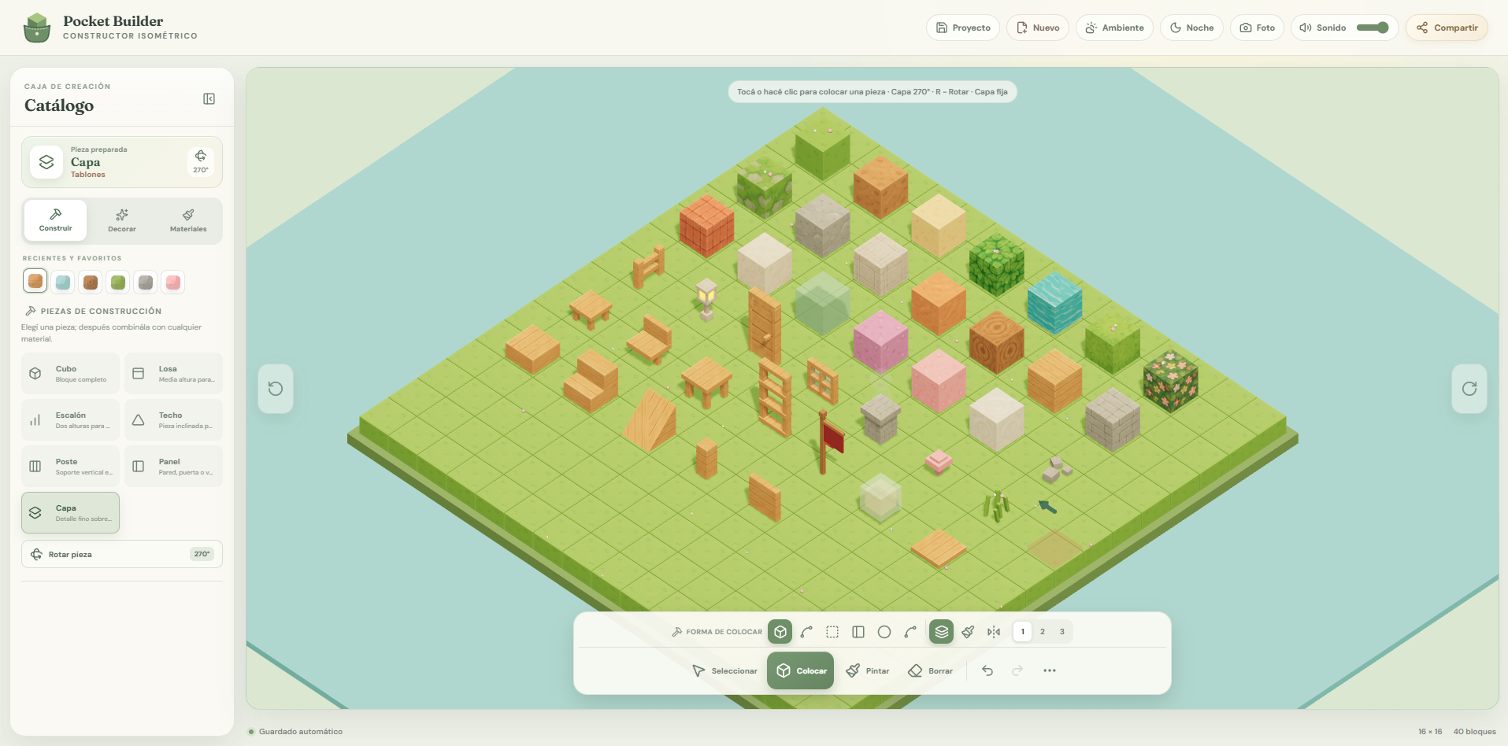1508x746 pixels.
Task: Pick the light blue recent material swatch
Action: (63, 282)
